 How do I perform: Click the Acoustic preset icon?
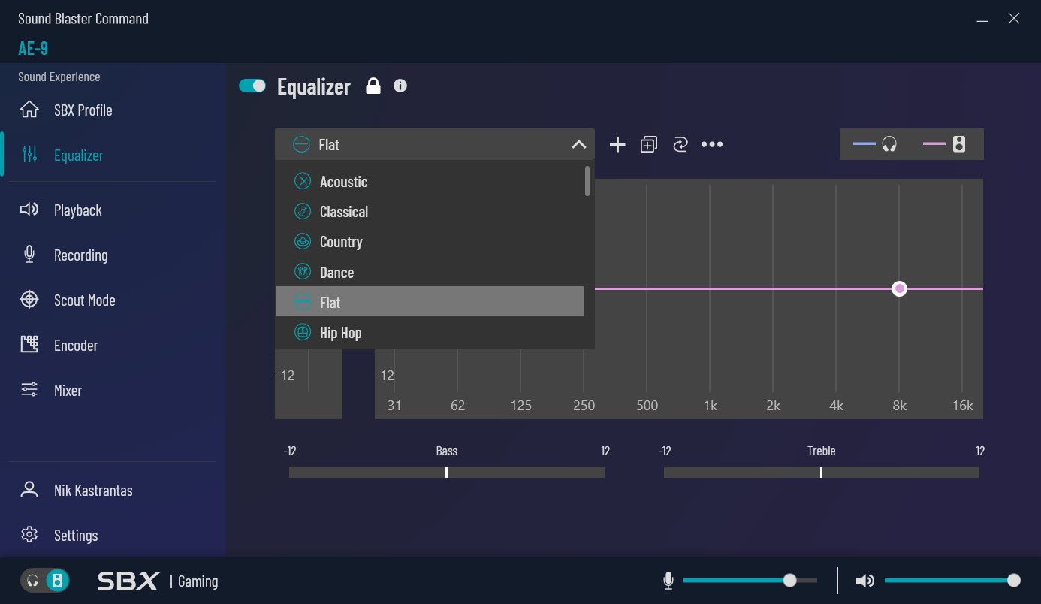click(x=302, y=181)
